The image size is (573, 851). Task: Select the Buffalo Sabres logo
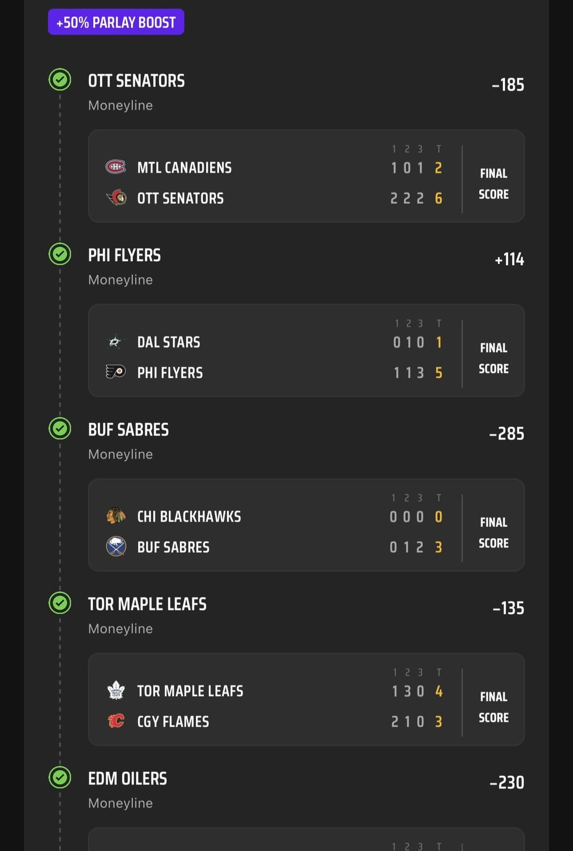116,546
